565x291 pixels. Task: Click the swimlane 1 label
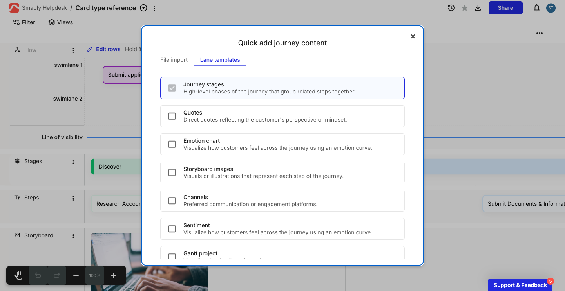coord(69,65)
